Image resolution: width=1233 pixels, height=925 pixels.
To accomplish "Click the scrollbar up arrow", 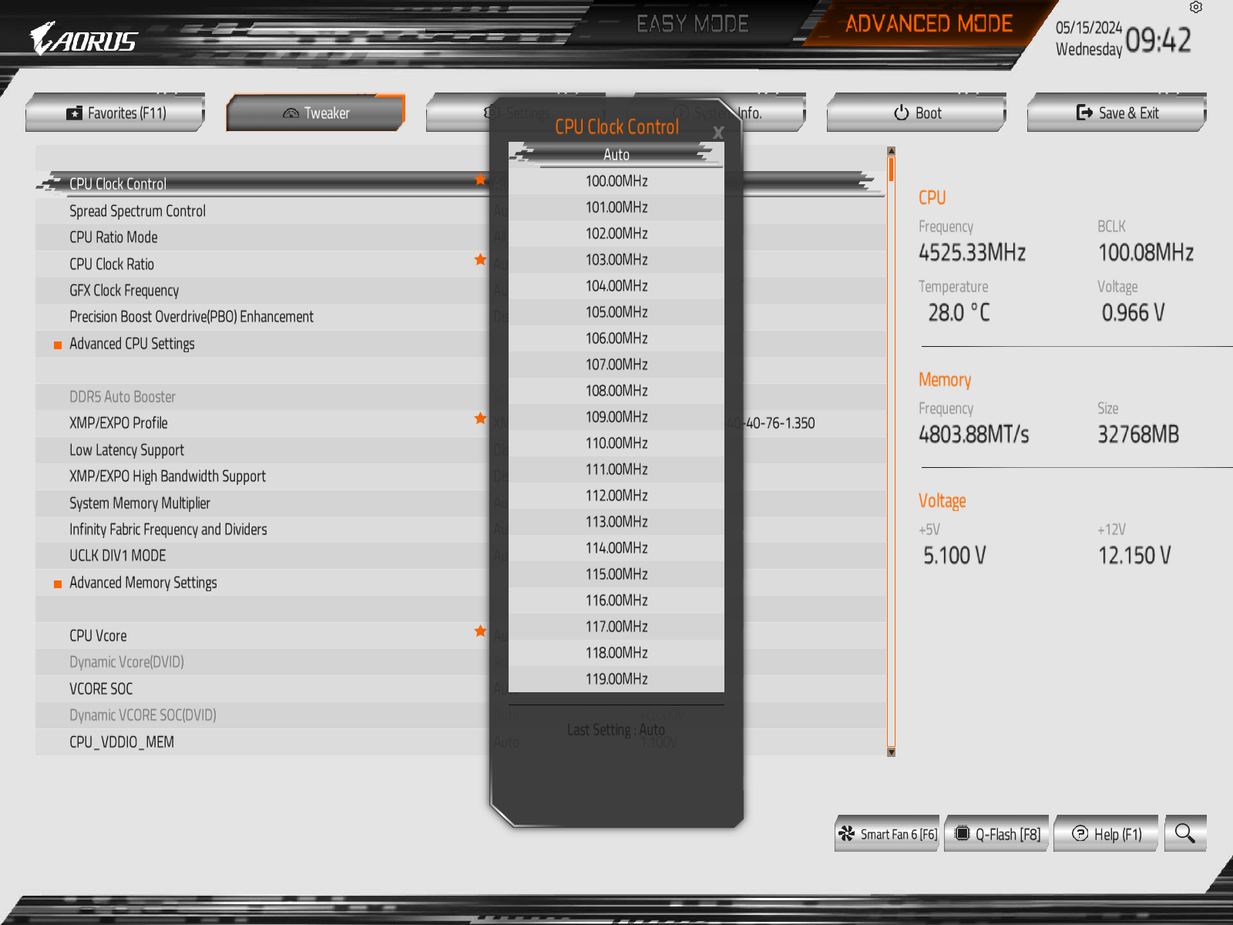I will tap(891, 151).
